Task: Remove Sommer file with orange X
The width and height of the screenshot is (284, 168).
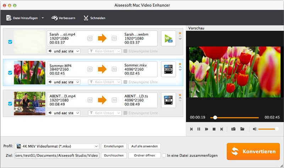Action: (x=180, y=64)
